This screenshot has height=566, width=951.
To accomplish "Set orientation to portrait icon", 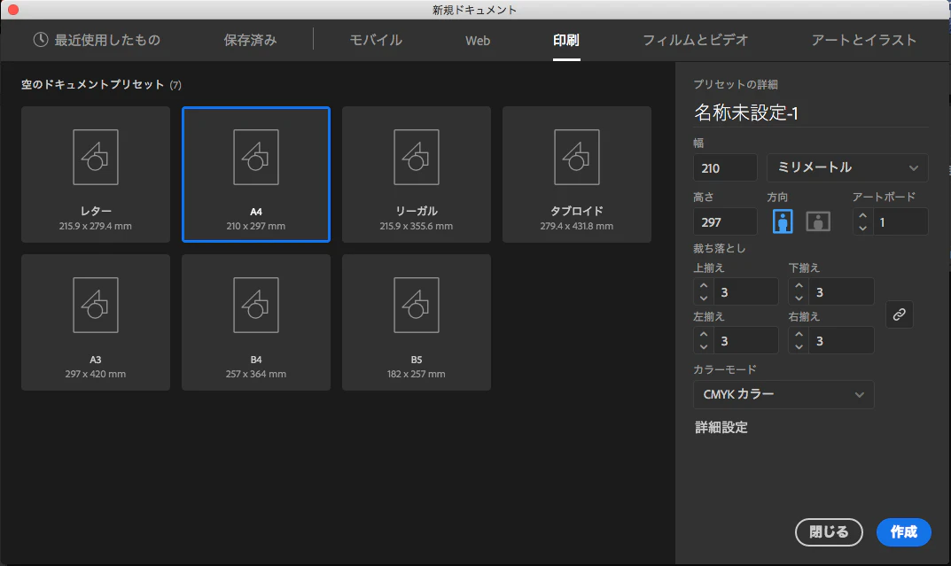I will point(783,221).
